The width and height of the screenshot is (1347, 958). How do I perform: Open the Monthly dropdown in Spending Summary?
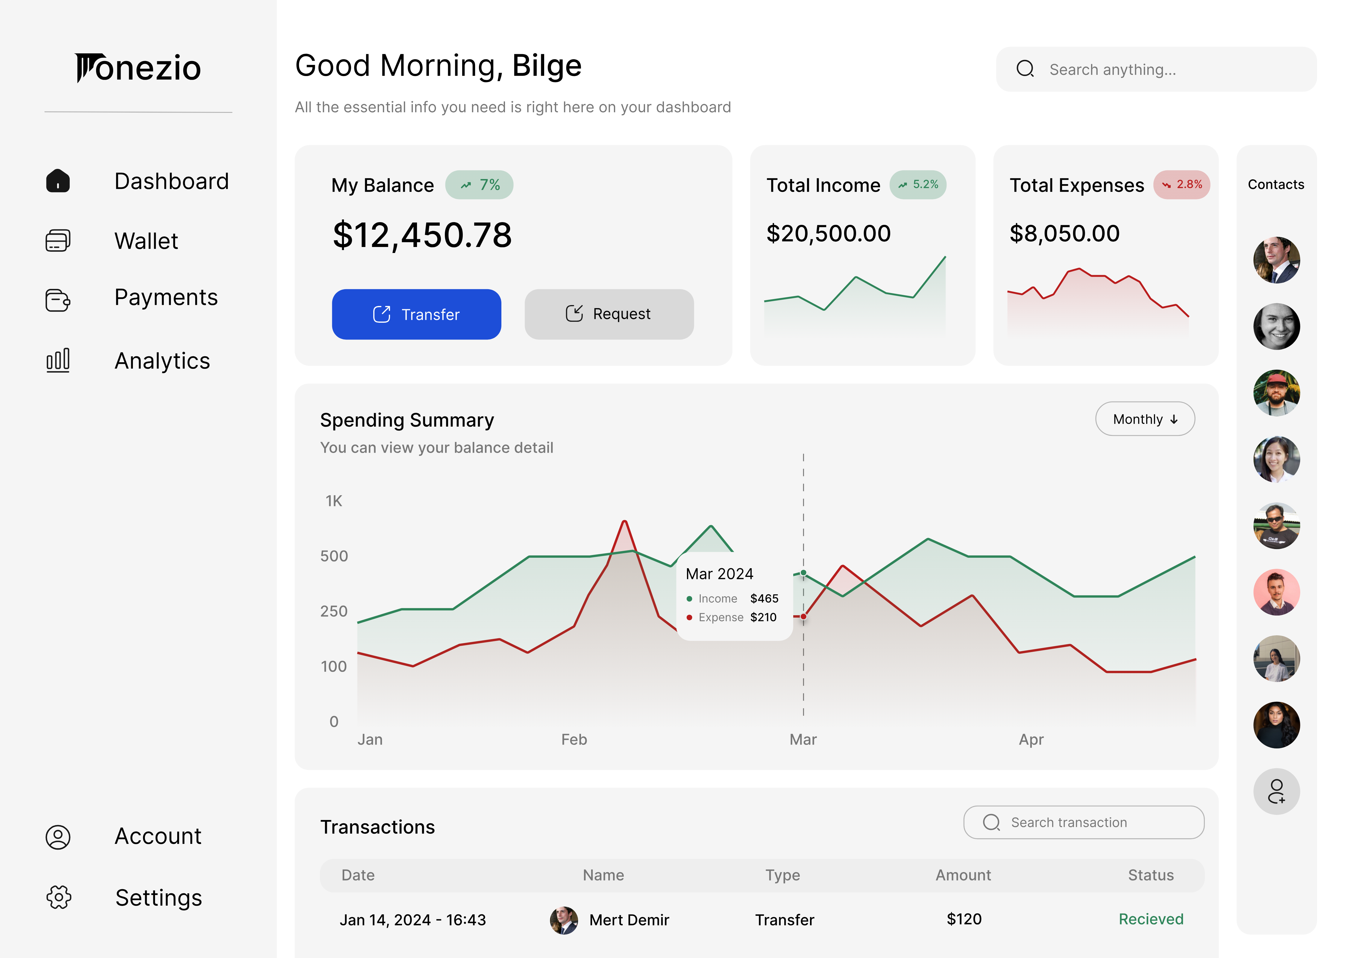pos(1145,419)
